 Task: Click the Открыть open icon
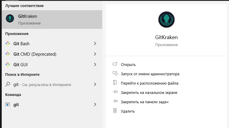pyautogui.click(x=115, y=64)
